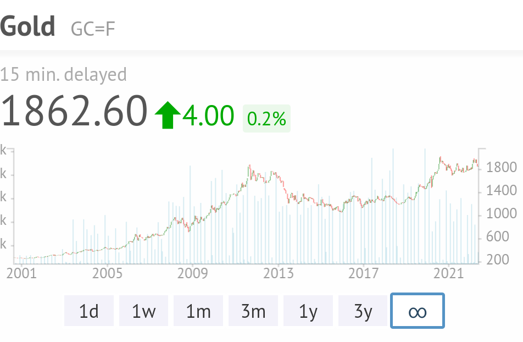Screen dimensions: 523x342
Task: Click the 1800 price axis label
Action: point(502,168)
